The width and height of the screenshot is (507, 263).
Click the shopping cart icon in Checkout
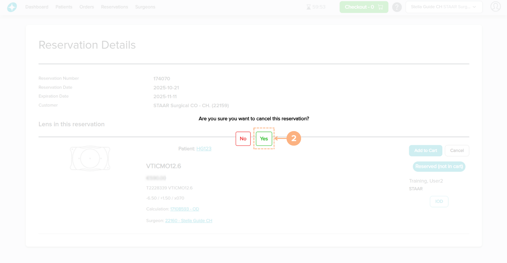(x=381, y=7)
